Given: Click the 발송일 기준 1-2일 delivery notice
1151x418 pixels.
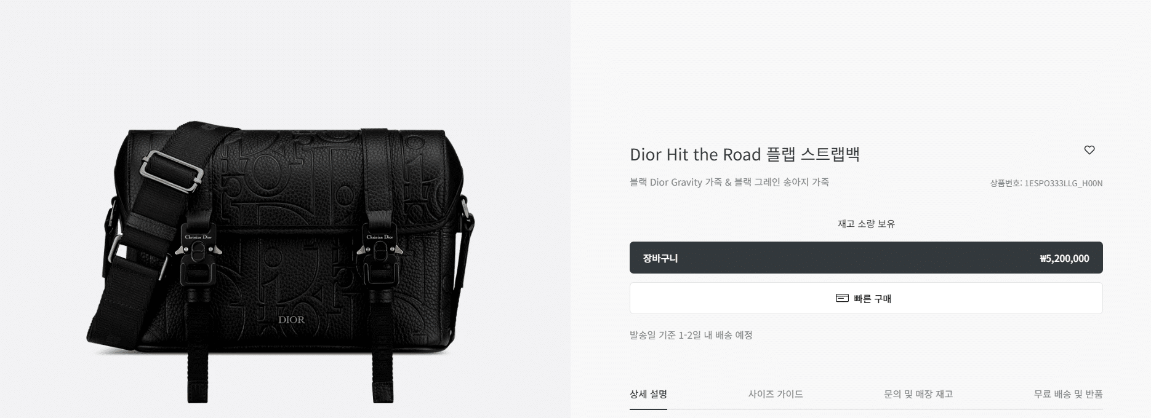Looking at the screenshot, I should coord(691,335).
